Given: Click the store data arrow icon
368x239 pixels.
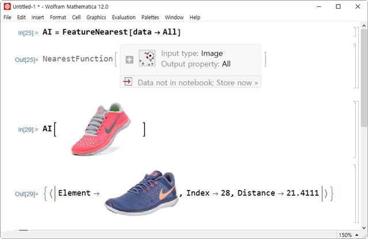Looking at the screenshot, I should 128,82.
